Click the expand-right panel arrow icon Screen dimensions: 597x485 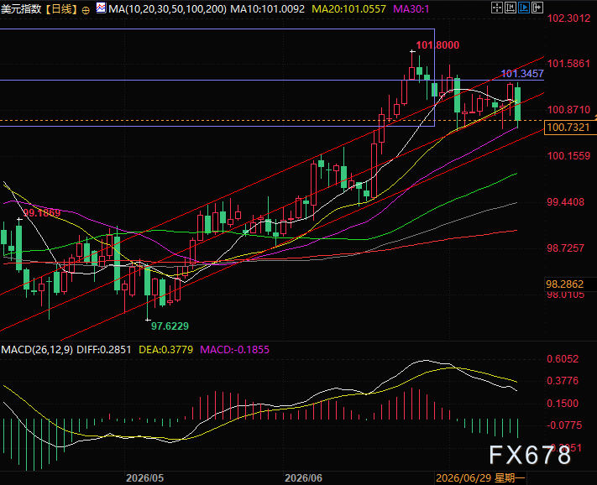pyautogui.click(x=537, y=8)
